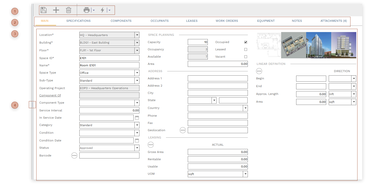Expand the leasing UOM sqft dropdown

(x=245, y=174)
